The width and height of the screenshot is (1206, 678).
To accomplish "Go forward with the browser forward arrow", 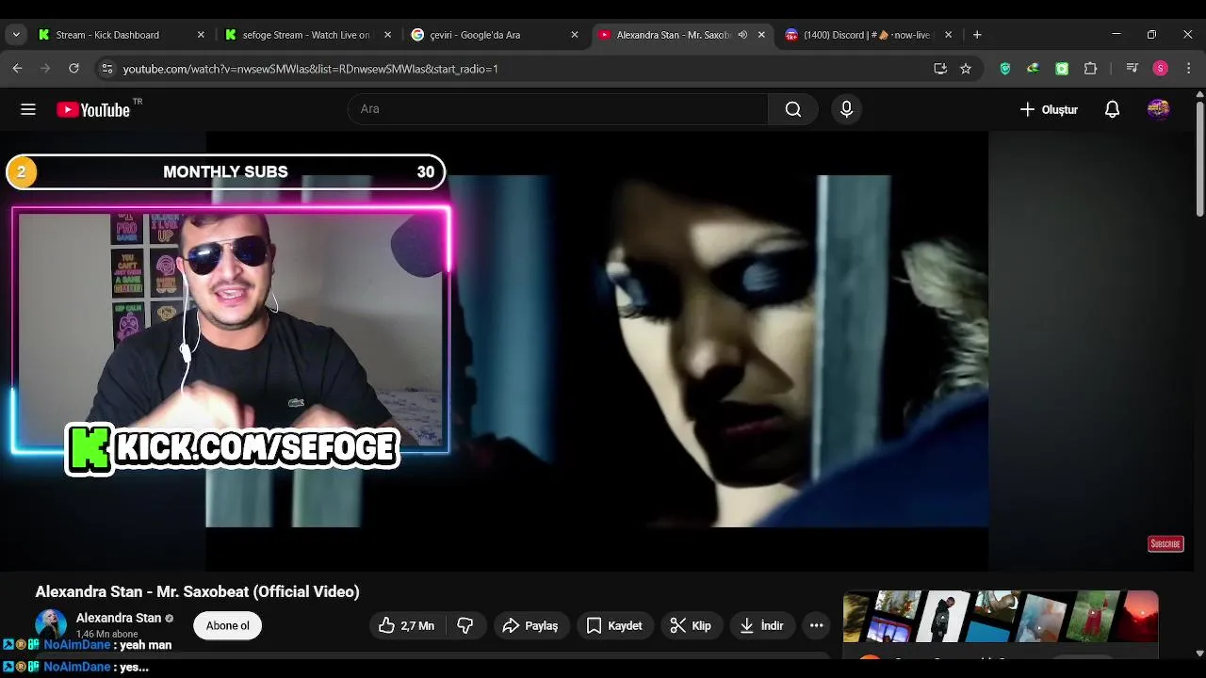I will 45,69.
